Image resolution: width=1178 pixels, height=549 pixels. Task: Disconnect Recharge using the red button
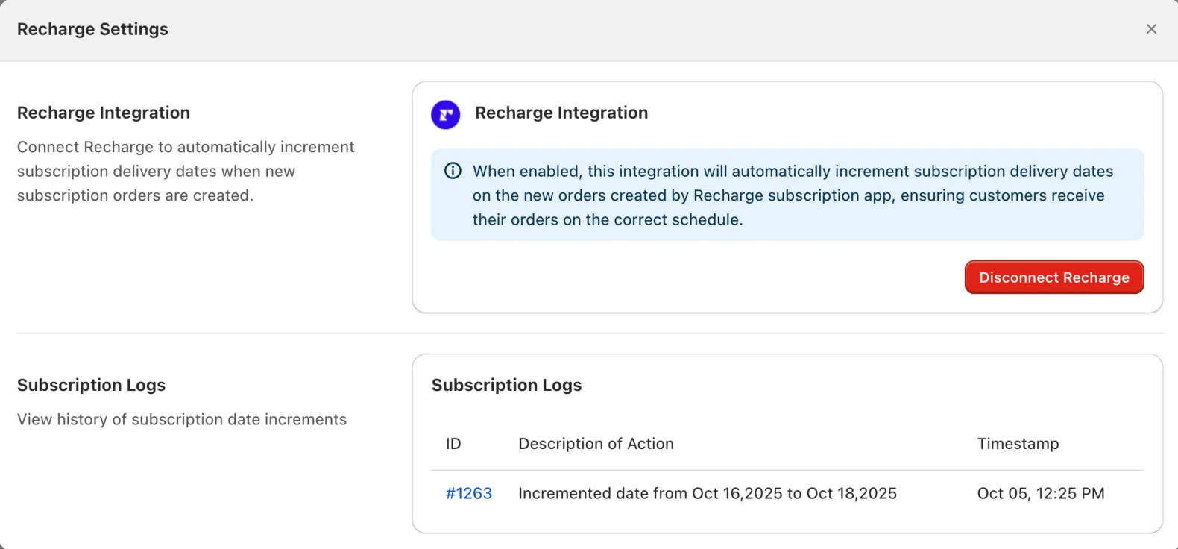pyautogui.click(x=1053, y=277)
